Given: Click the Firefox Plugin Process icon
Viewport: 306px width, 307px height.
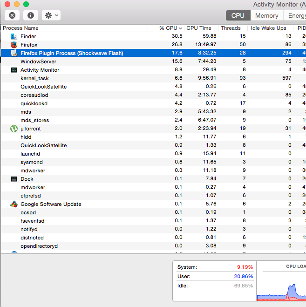Looking at the screenshot, I should pos(14,53).
